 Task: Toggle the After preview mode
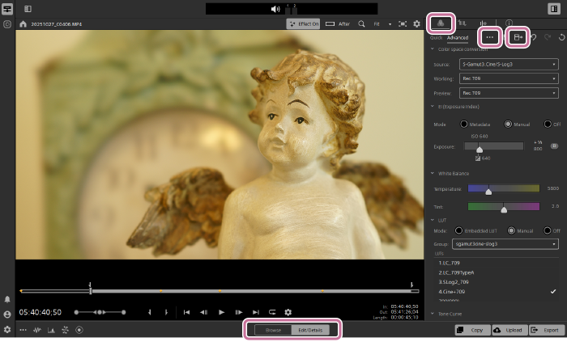point(338,23)
